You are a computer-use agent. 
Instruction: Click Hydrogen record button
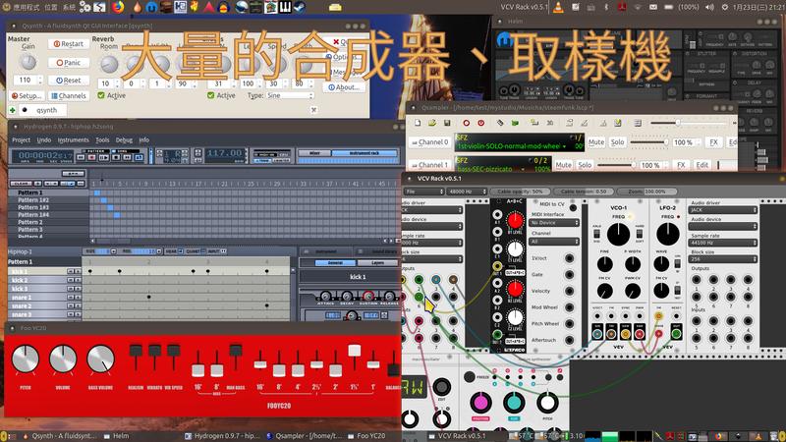click(91, 157)
